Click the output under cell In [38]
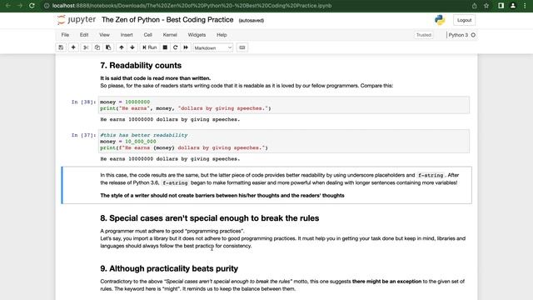Viewport: 533px width, 300px height. coord(170,119)
